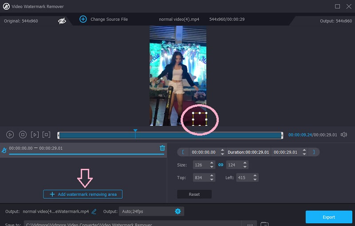The height and width of the screenshot is (226, 355).
Task: Open output settings gear icon
Action: tap(178, 211)
